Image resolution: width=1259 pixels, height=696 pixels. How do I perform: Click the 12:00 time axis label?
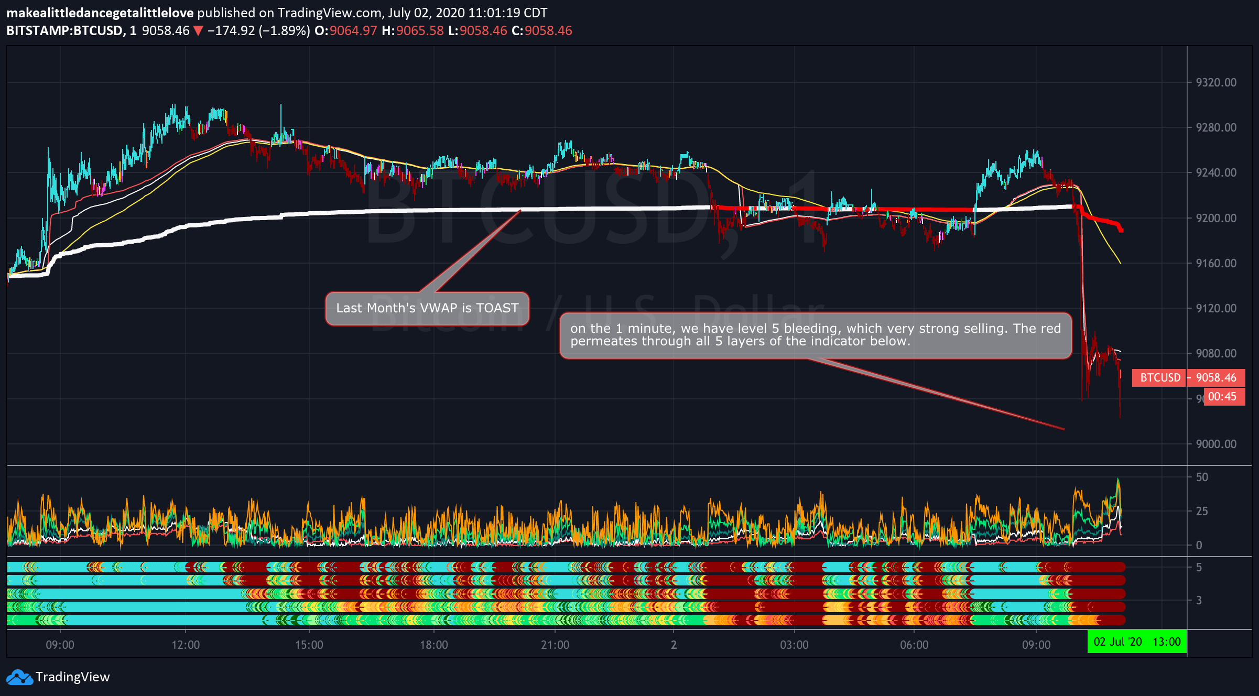pyautogui.click(x=186, y=645)
